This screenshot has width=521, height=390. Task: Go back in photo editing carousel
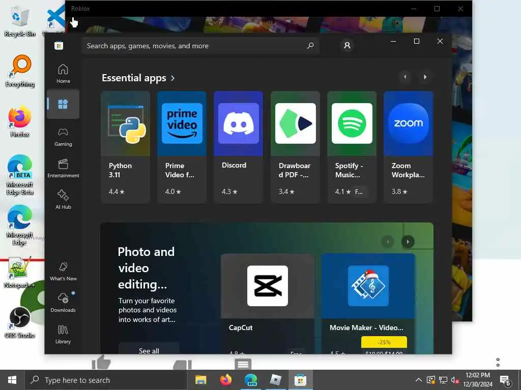point(387,242)
